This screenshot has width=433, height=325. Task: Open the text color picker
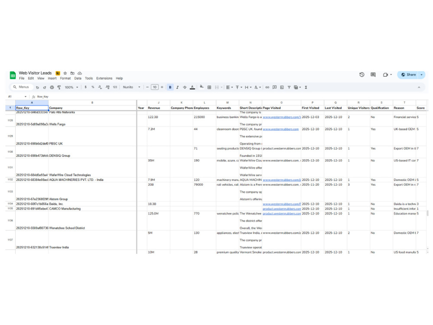tap(193, 87)
